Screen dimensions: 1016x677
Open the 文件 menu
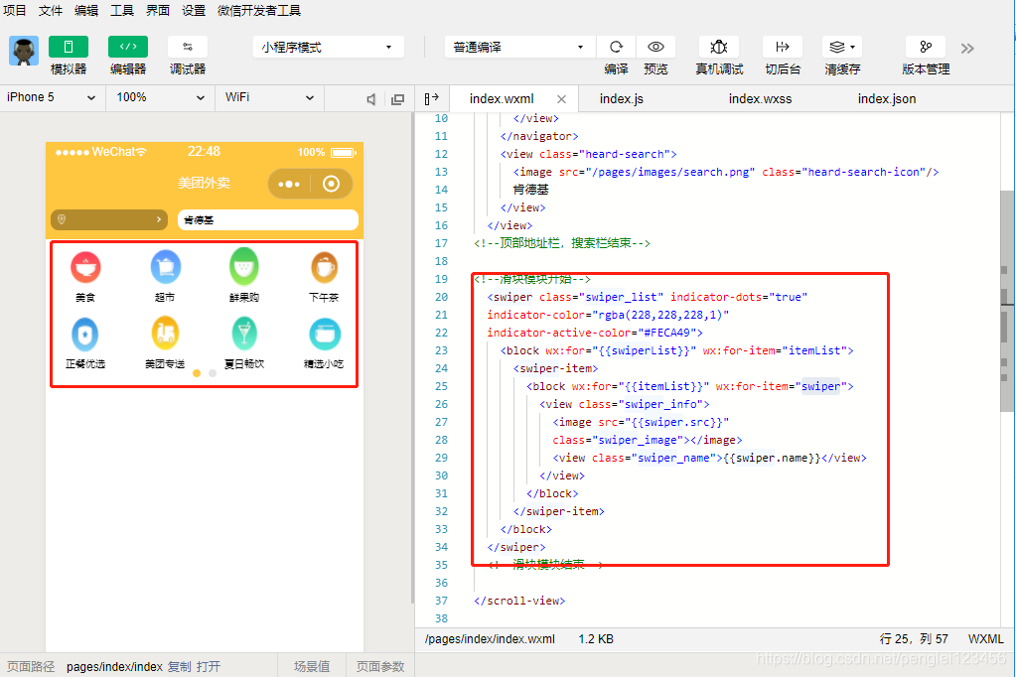pos(51,10)
